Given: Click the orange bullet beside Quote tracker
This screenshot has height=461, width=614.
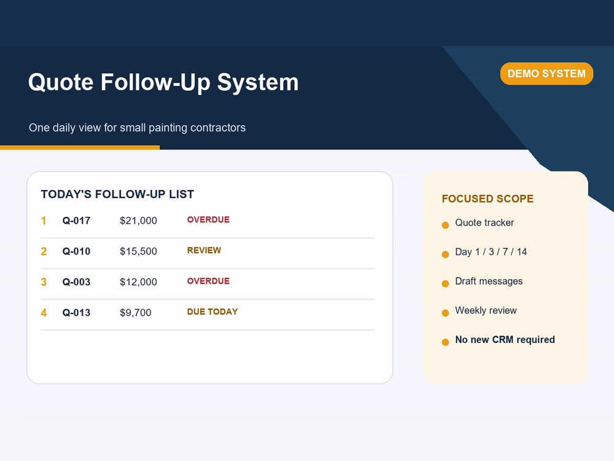Looking at the screenshot, I should (445, 225).
